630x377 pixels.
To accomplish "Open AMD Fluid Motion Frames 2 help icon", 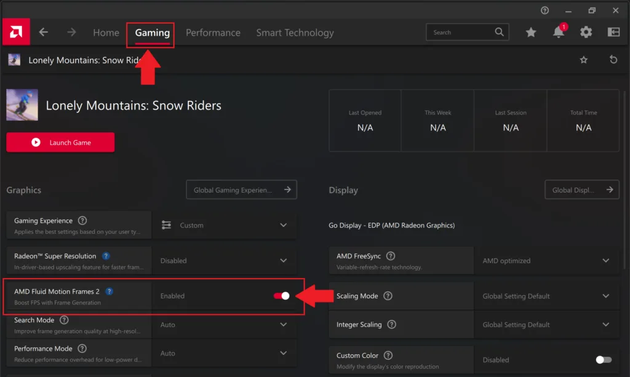I will pyautogui.click(x=110, y=291).
